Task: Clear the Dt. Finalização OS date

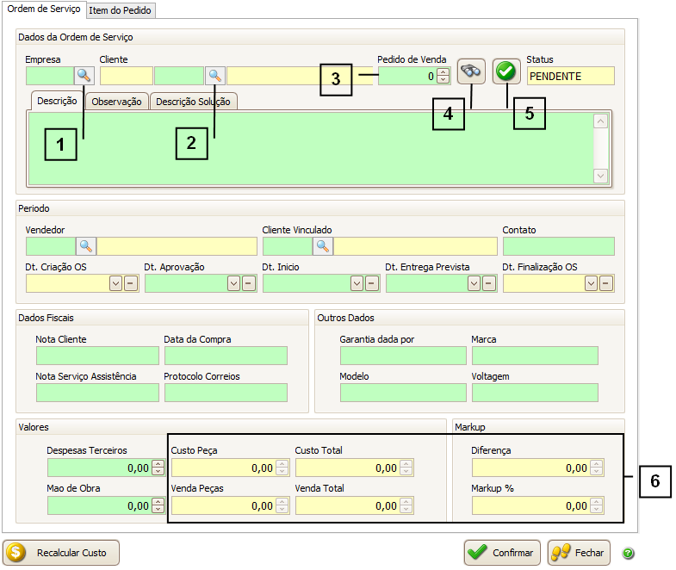Action: [607, 283]
